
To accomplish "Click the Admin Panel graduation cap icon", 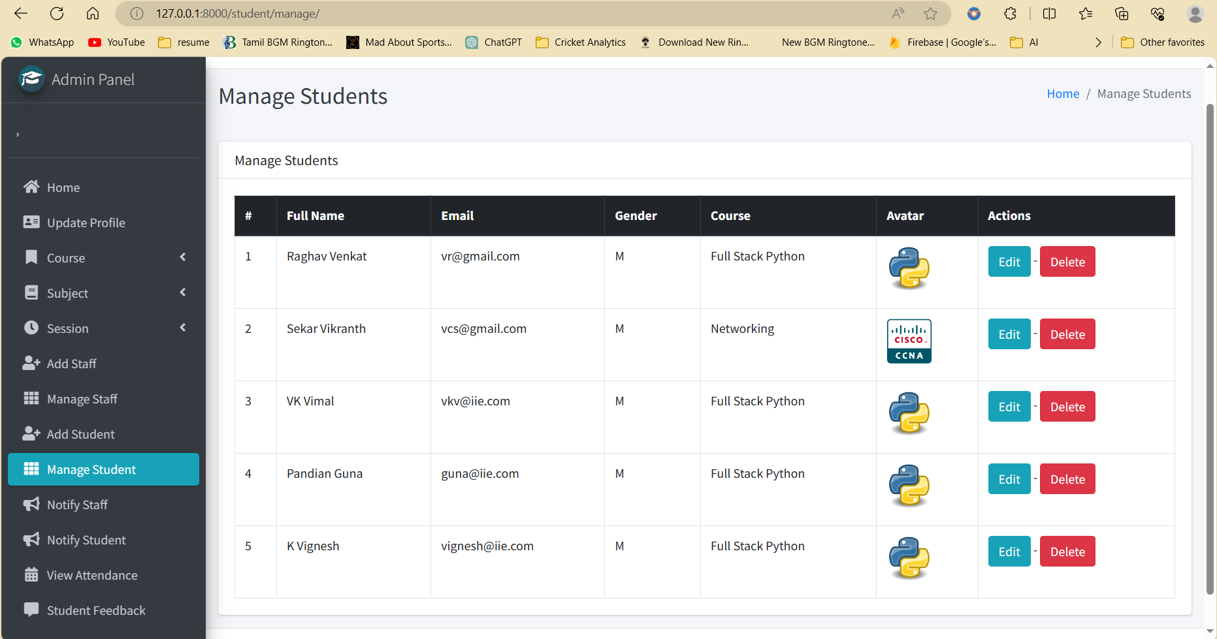I will coord(31,79).
